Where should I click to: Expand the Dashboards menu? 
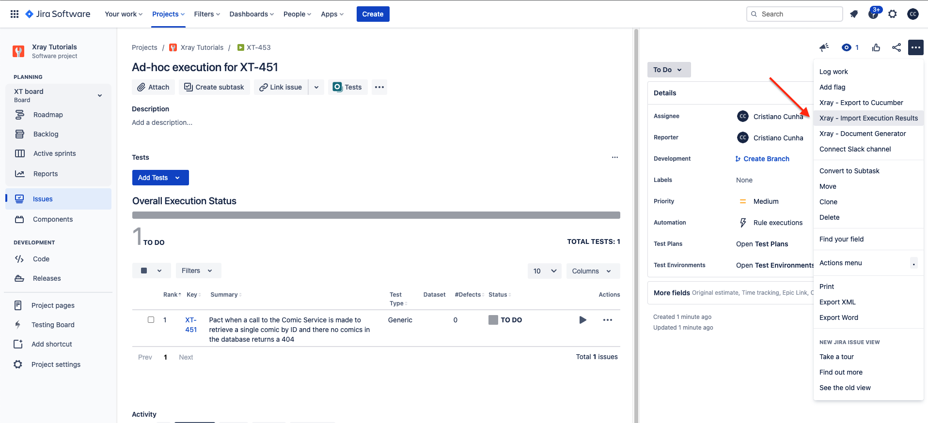point(252,14)
